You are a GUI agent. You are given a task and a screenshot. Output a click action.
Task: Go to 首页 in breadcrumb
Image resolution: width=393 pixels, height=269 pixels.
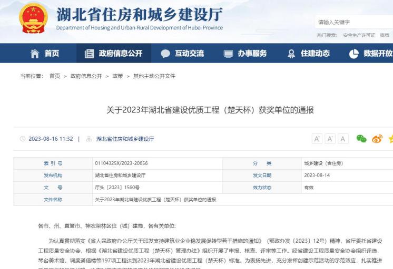point(54,76)
